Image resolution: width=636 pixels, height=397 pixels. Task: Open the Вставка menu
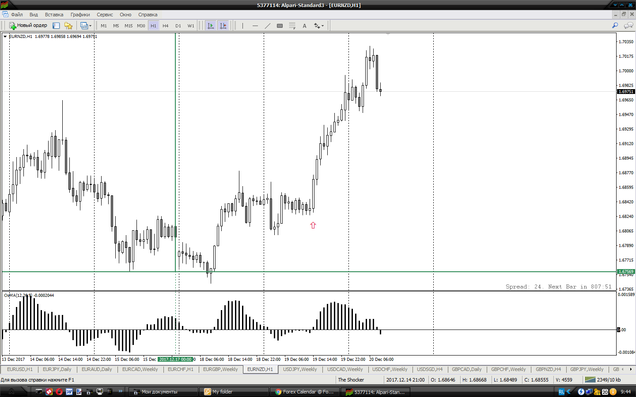tap(54, 15)
